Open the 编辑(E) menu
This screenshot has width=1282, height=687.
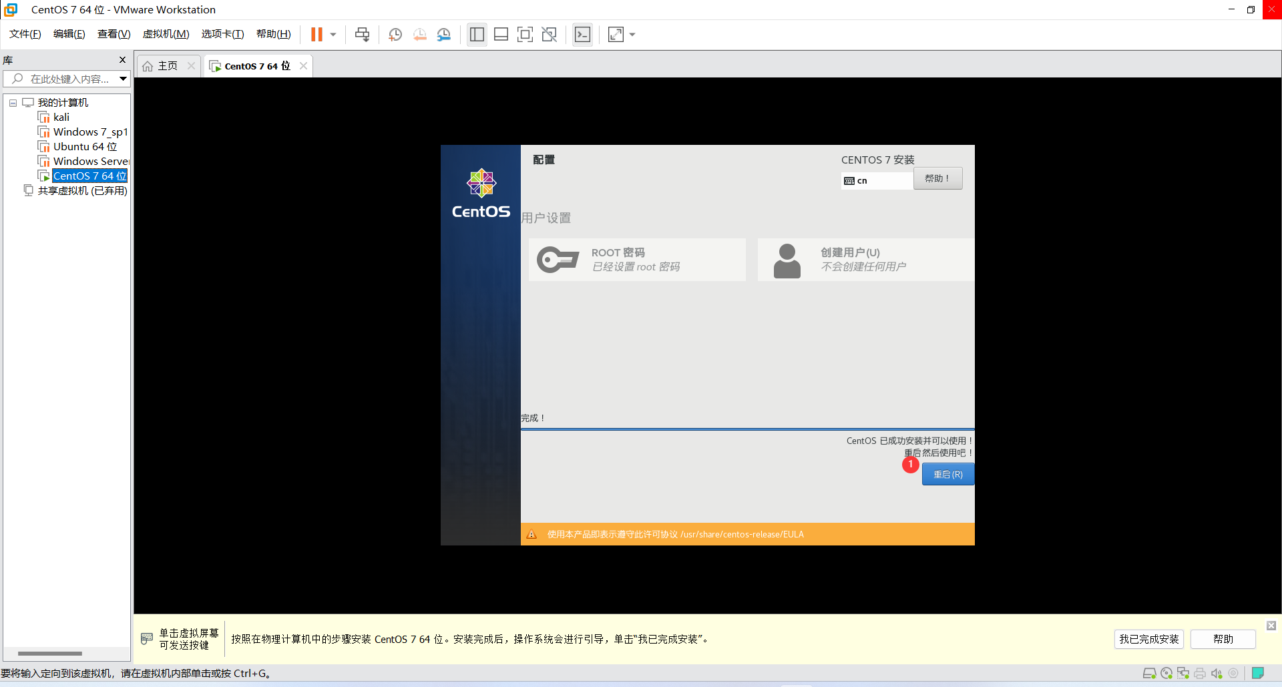69,34
